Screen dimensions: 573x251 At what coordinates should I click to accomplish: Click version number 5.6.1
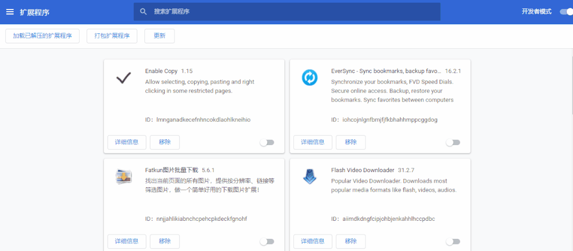tap(208, 170)
